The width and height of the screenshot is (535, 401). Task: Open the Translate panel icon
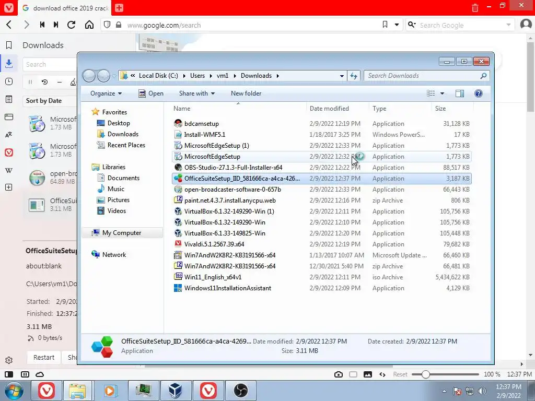[9, 135]
